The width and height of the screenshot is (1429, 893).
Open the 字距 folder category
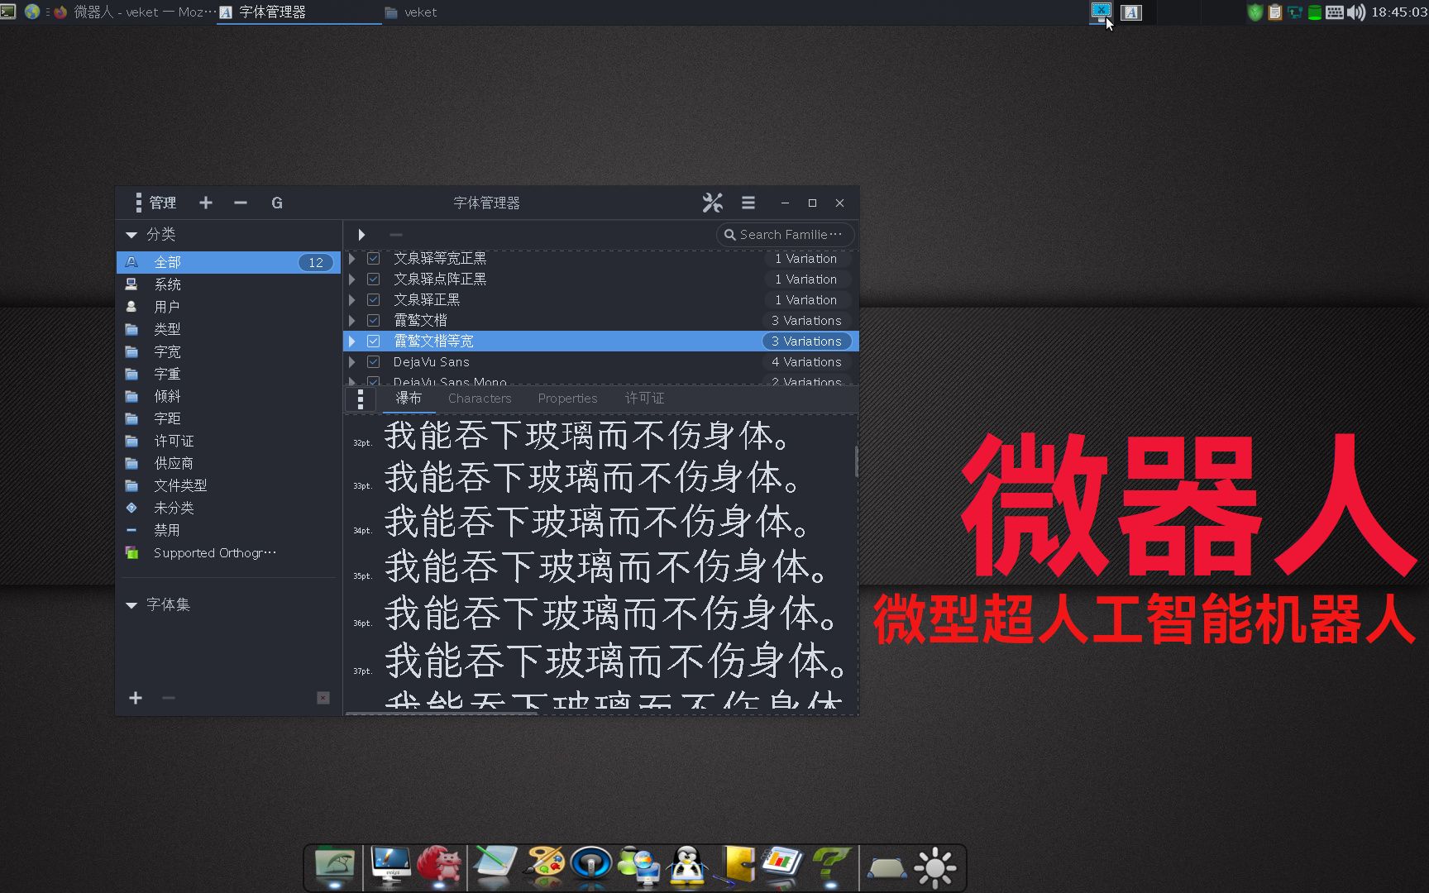228,418
